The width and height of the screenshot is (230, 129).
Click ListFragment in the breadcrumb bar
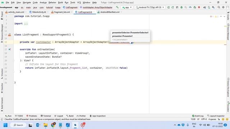70,7
